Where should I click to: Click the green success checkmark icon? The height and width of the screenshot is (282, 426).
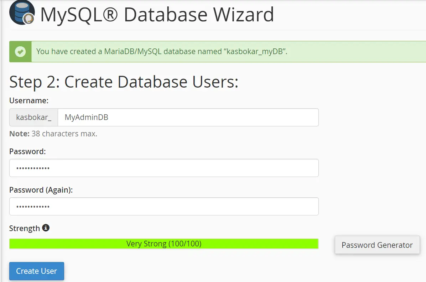pyautogui.click(x=20, y=52)
